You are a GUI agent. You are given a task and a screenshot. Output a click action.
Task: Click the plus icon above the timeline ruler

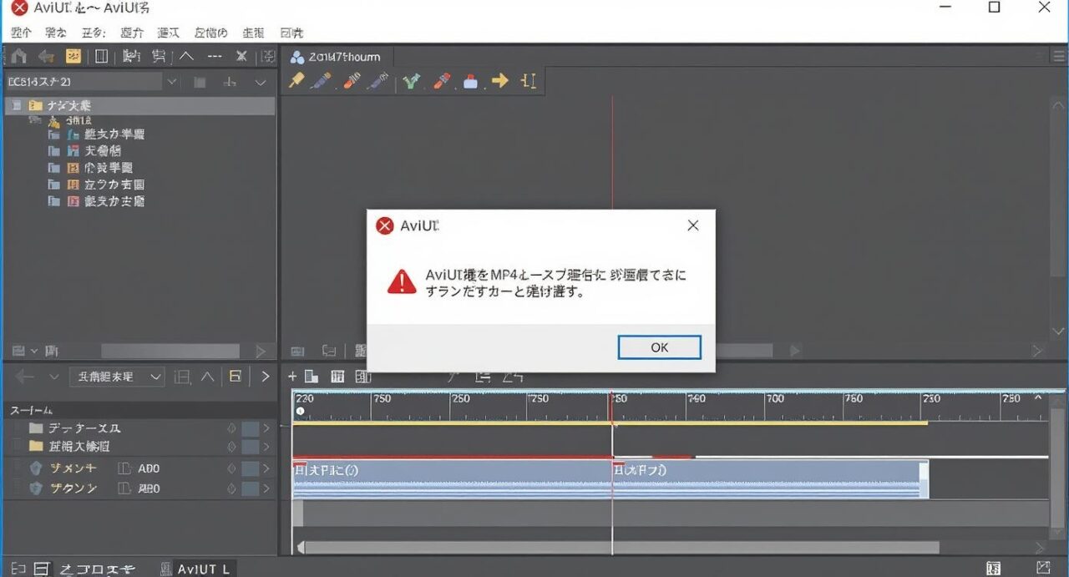click(x=292, y=377)
